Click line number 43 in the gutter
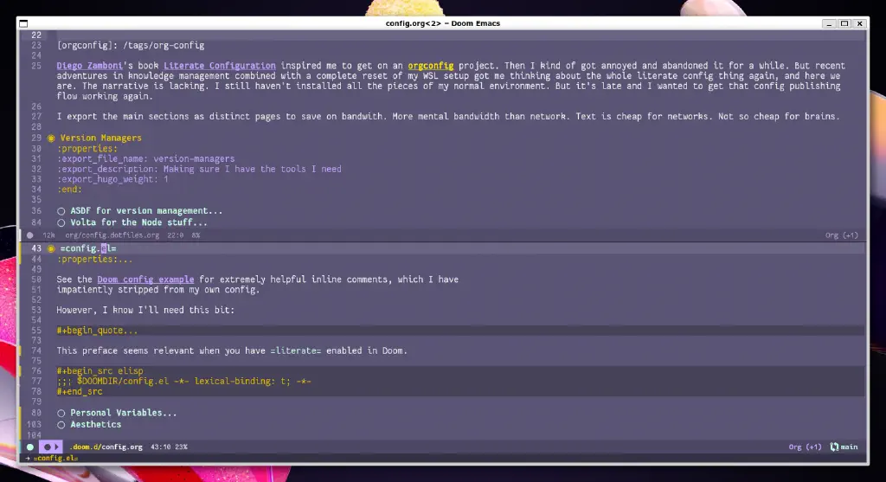The width and height of the screenshot is (886, 482). 36,248
